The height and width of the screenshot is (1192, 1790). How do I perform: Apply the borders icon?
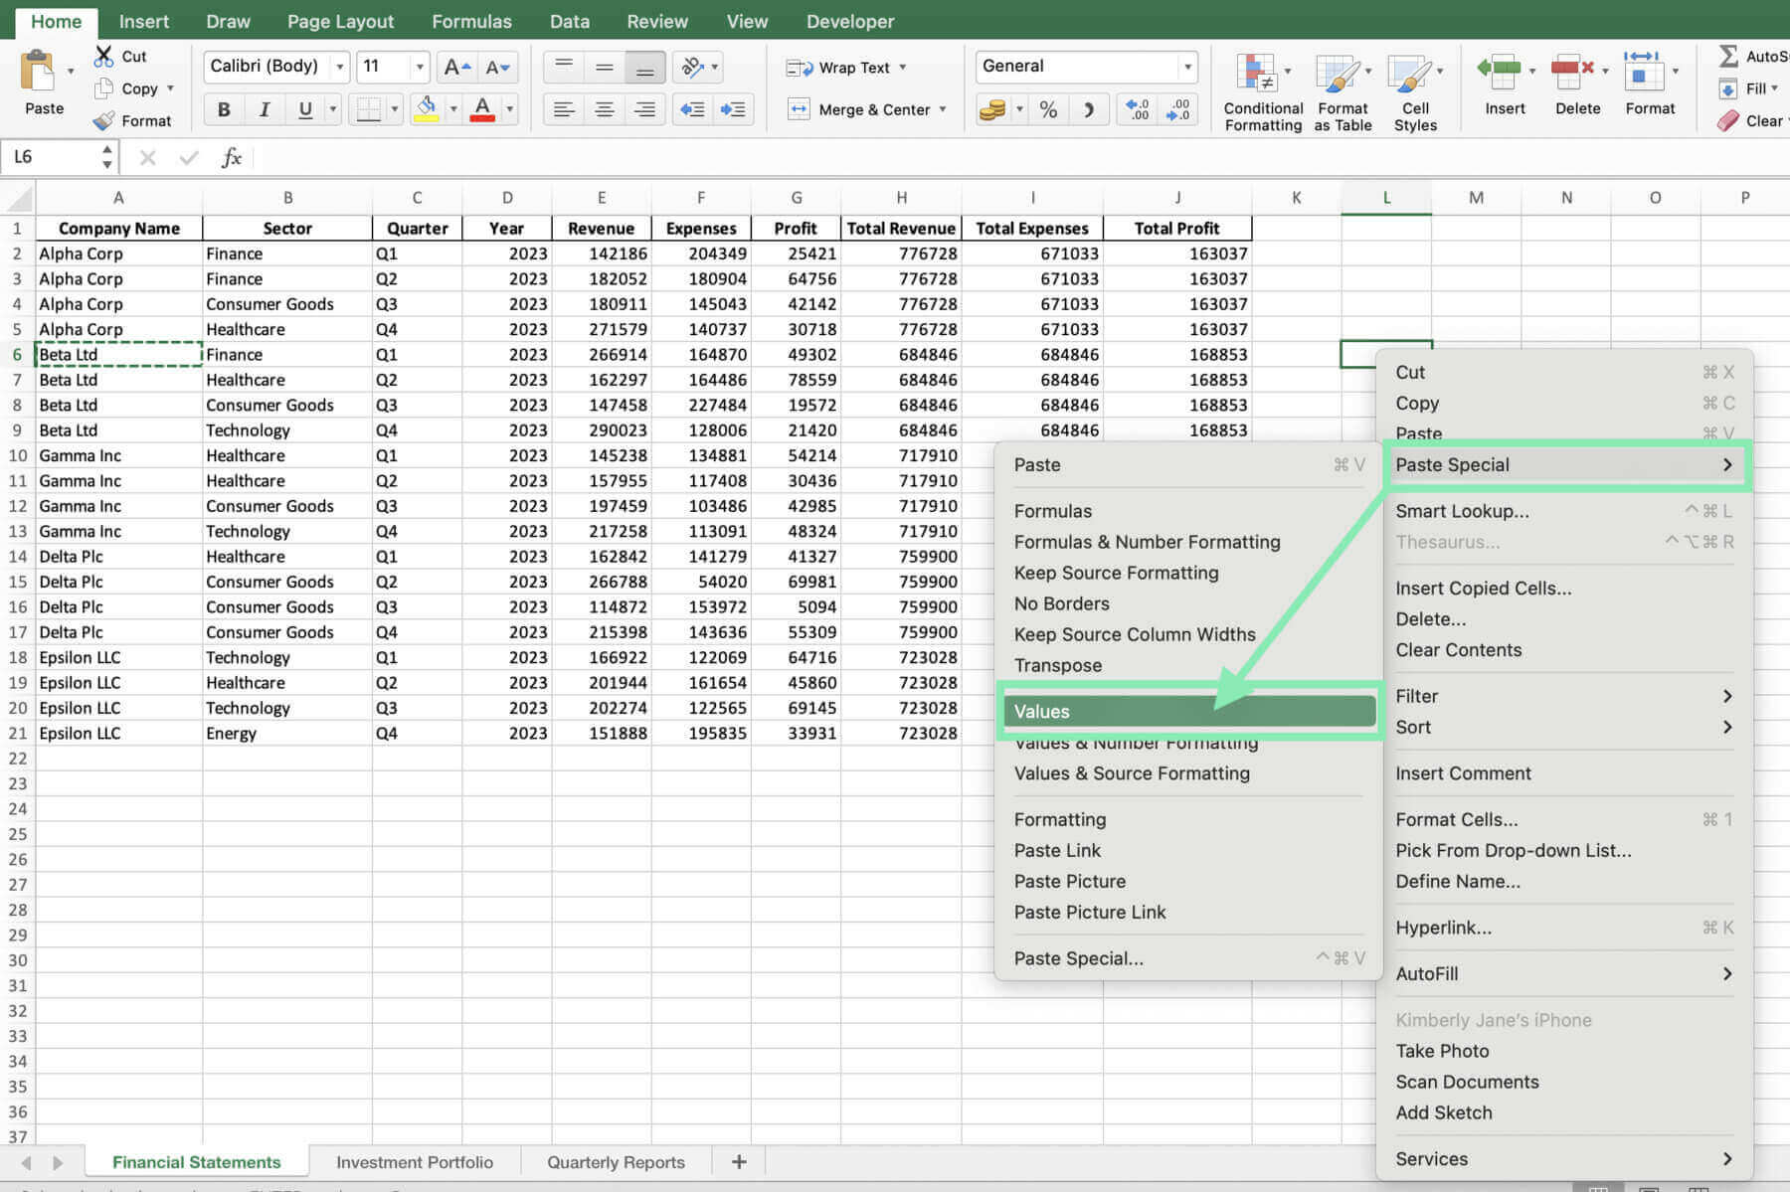pyautogui.click(x=368, y=109)
